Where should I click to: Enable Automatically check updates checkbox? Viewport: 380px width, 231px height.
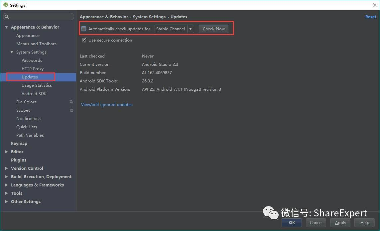[84, 29]
